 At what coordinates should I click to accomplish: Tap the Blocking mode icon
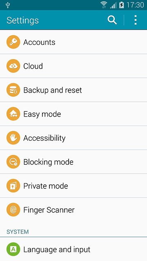click(13, 162)
